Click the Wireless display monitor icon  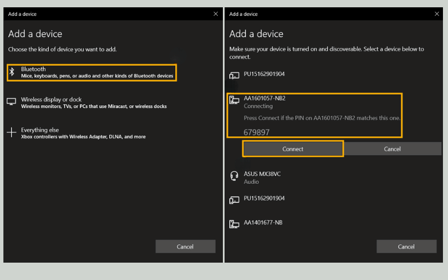coord(11,101)
